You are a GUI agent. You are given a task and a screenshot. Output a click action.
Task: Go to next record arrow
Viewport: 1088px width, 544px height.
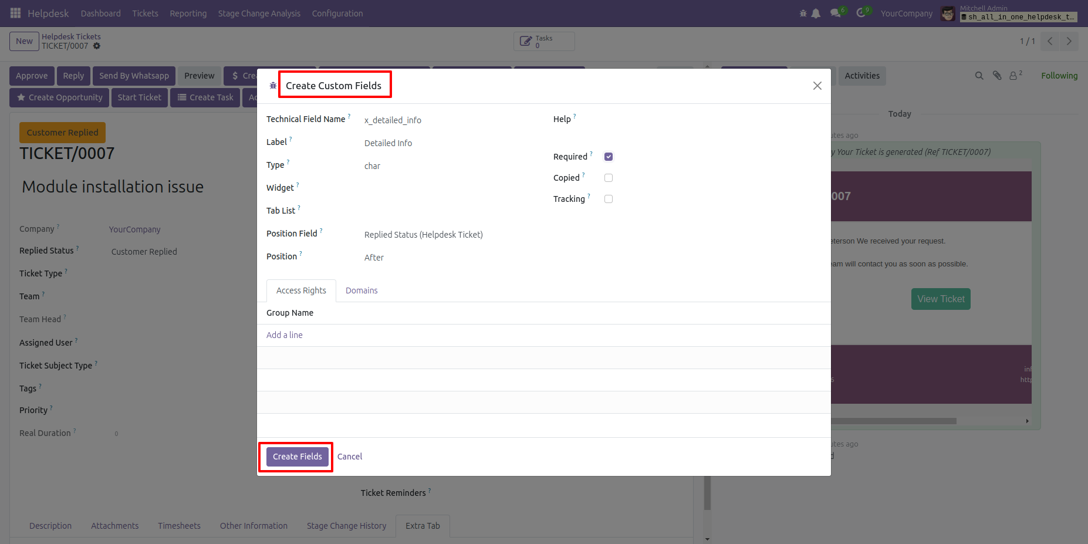tap(1069, 41)
